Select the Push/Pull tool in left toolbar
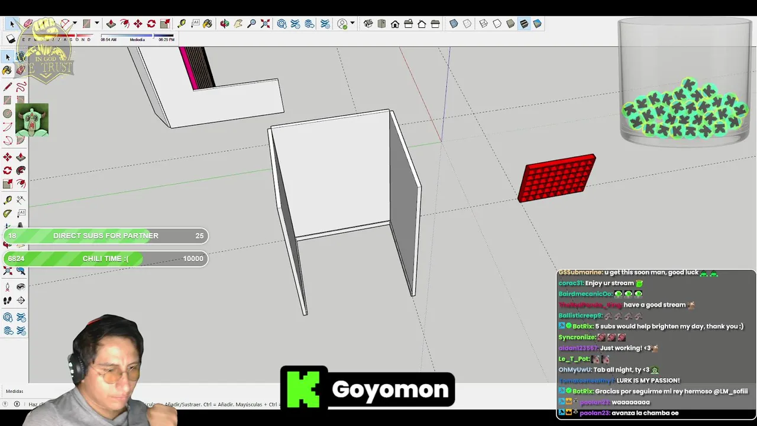Screen dimensions: 757x426 point(21,157)
